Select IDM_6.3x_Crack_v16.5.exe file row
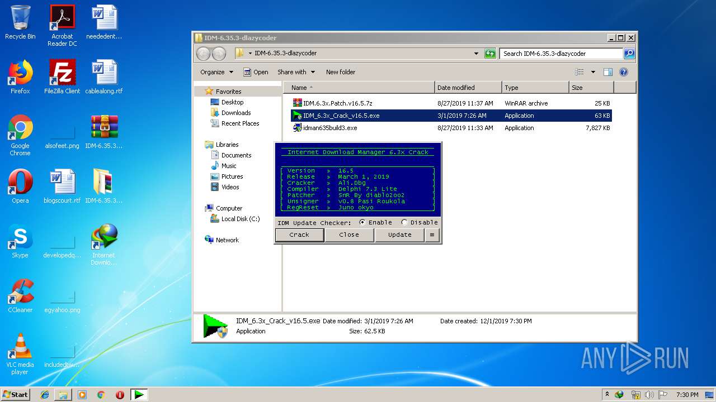The width and height of the screenshot is (716, 402). point(451,116)
